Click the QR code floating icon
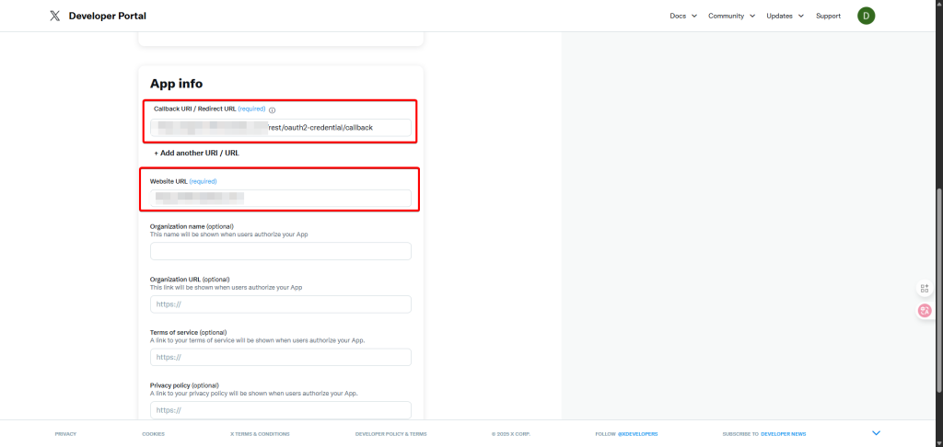 click(925, 288)
